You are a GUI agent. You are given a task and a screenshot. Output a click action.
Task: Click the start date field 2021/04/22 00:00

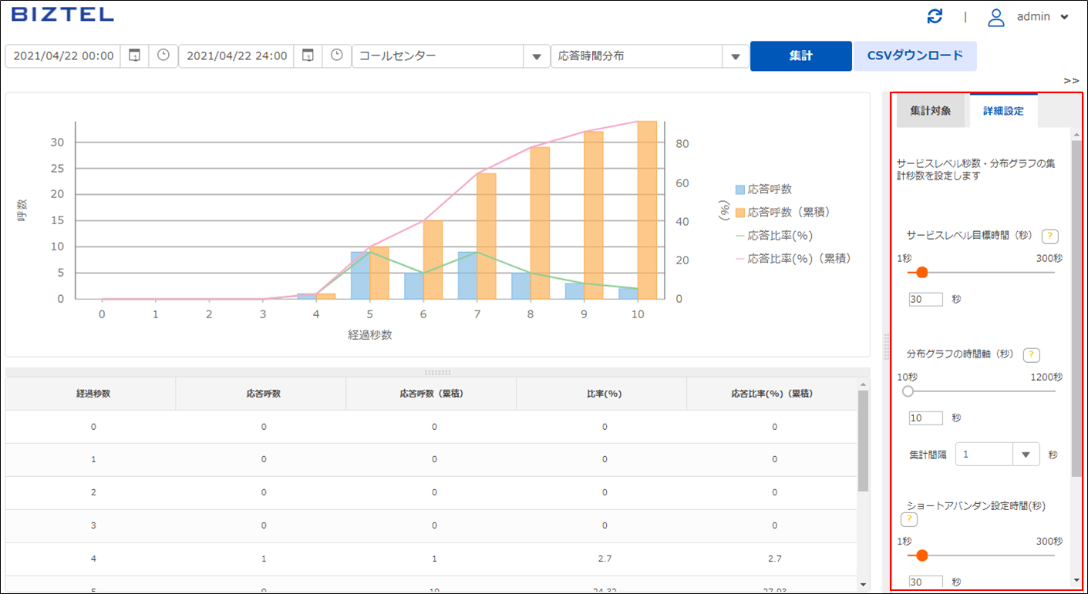(x=63, y=55)
